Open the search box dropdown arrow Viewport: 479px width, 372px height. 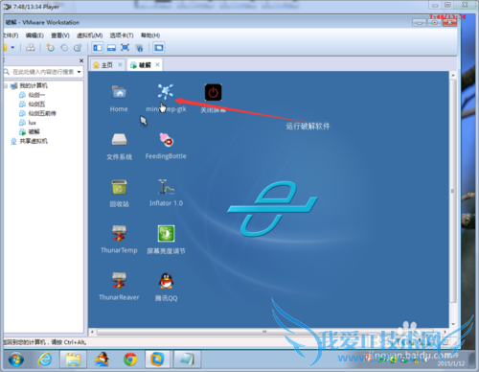(x=79, y=72)
